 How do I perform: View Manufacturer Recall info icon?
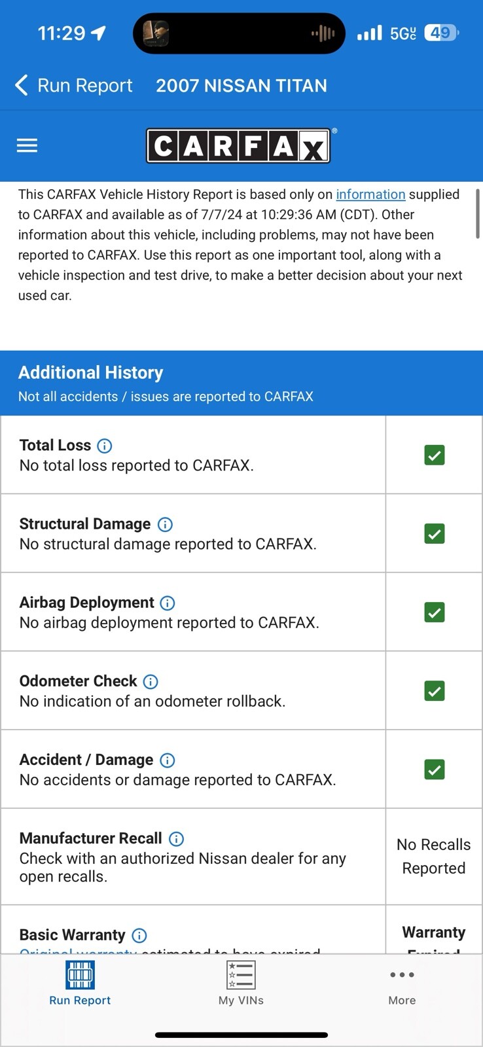pyautogui.click(x=177, y=838)
